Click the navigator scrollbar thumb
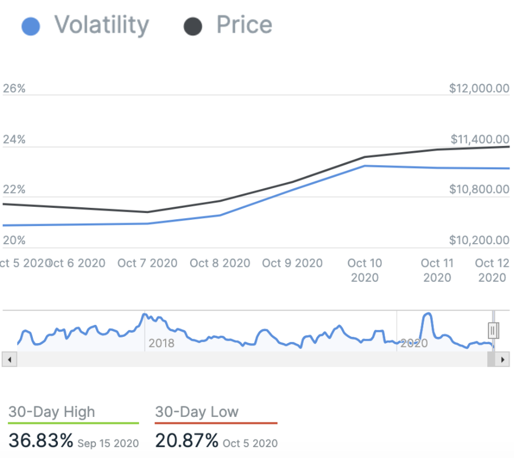Viewport: 514px width, 468px height. pyautogui.click(x=491, y=360)
